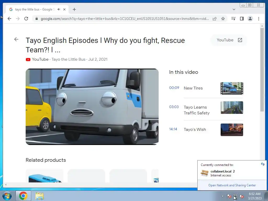
Task: Click the Show desktop strip
Action: pos(266,196)
